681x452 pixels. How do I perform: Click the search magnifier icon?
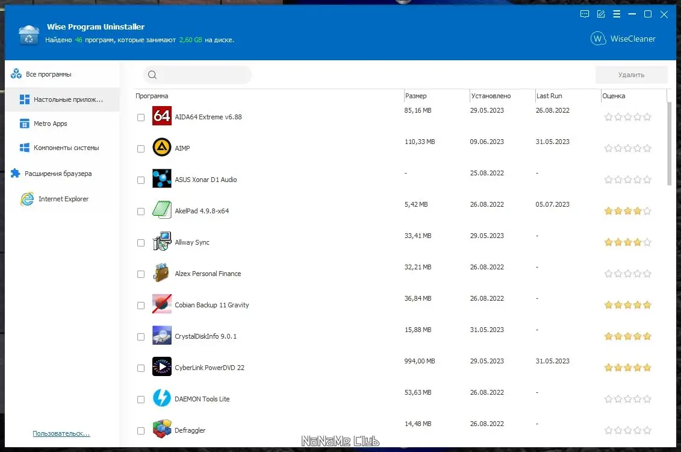[152, 75]
